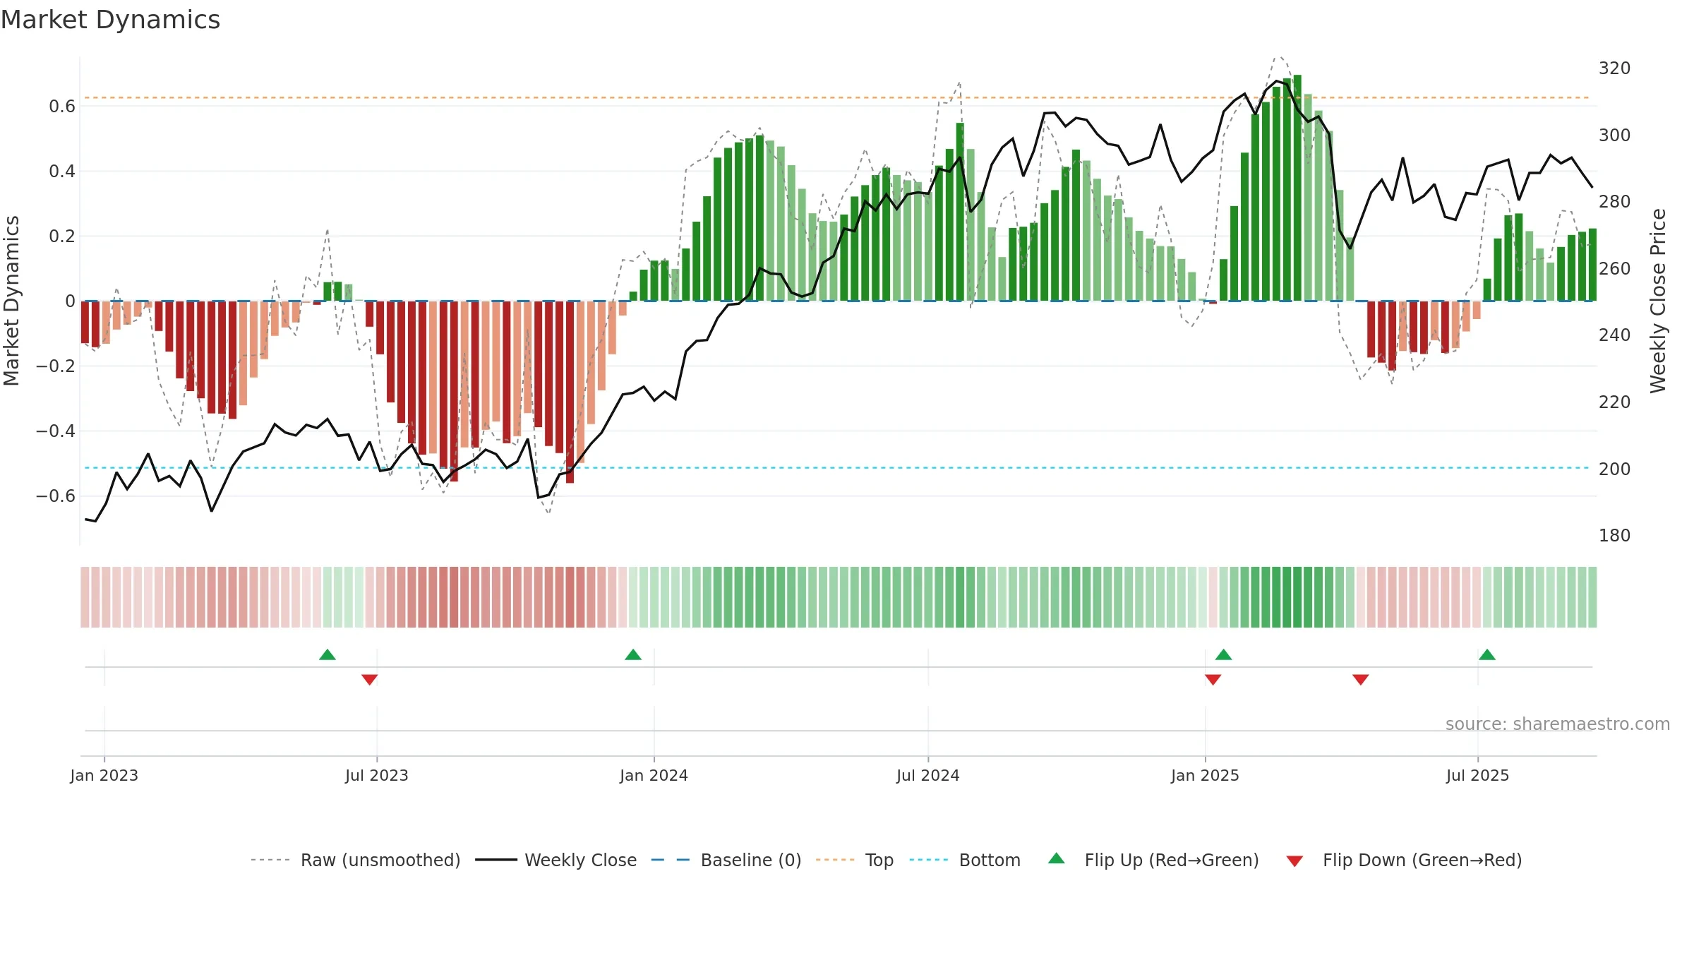Click the Bottom legend entry
This screenshot has height=953, width=1694.
click(x=965, y=860)
